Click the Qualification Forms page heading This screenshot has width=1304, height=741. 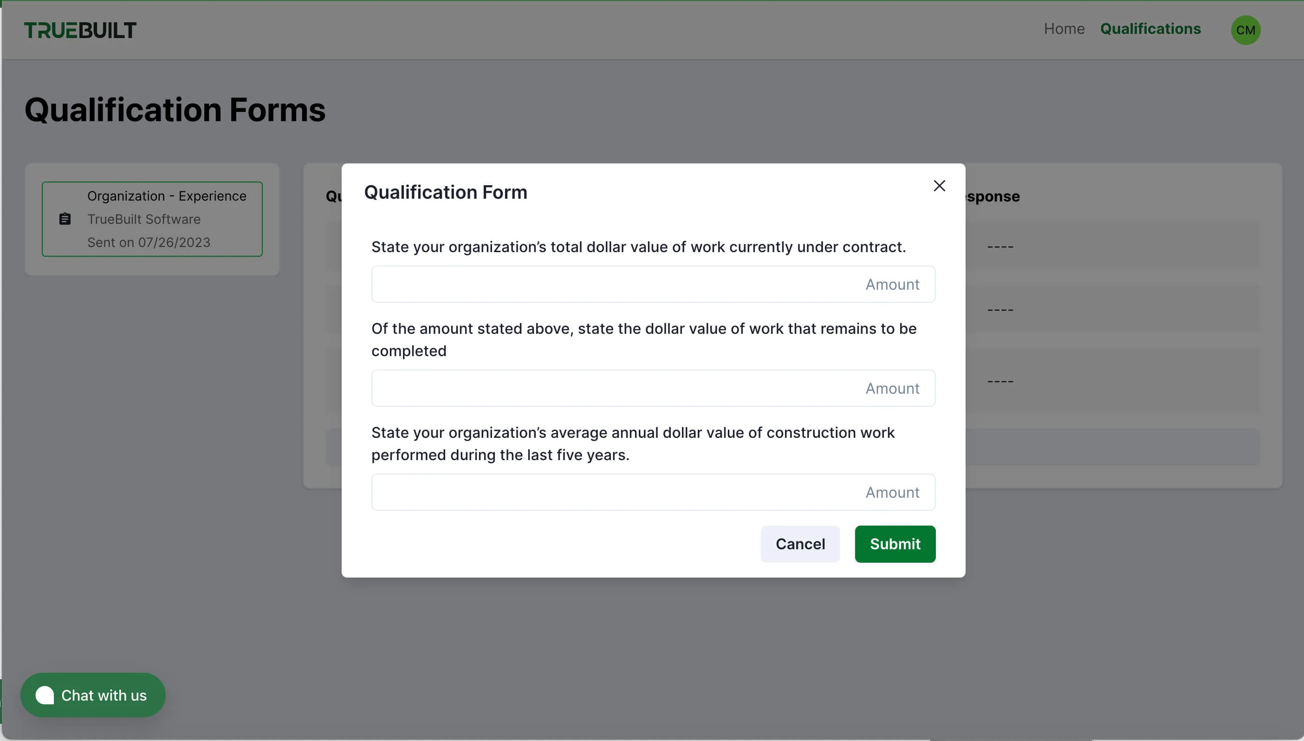(175, 110)
